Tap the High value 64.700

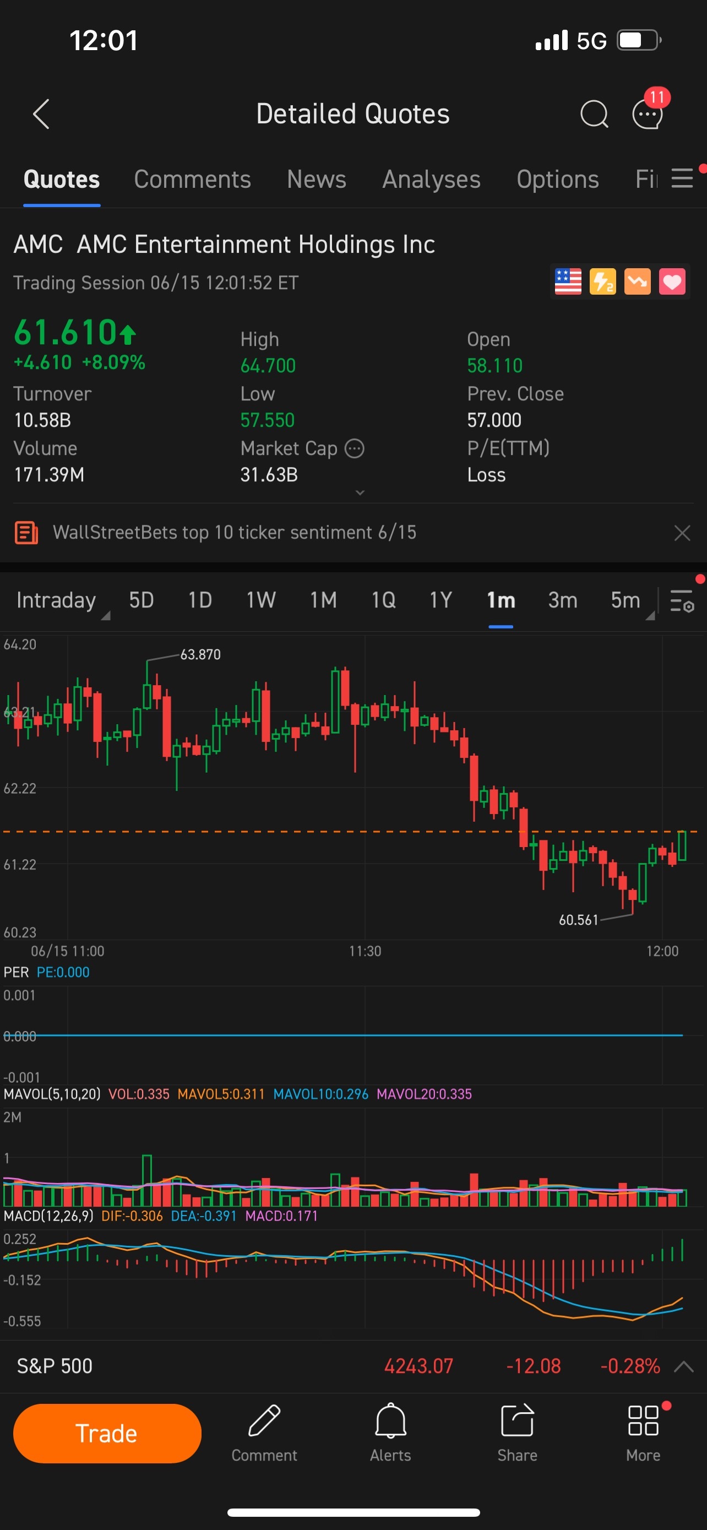(x=268, y=365)
